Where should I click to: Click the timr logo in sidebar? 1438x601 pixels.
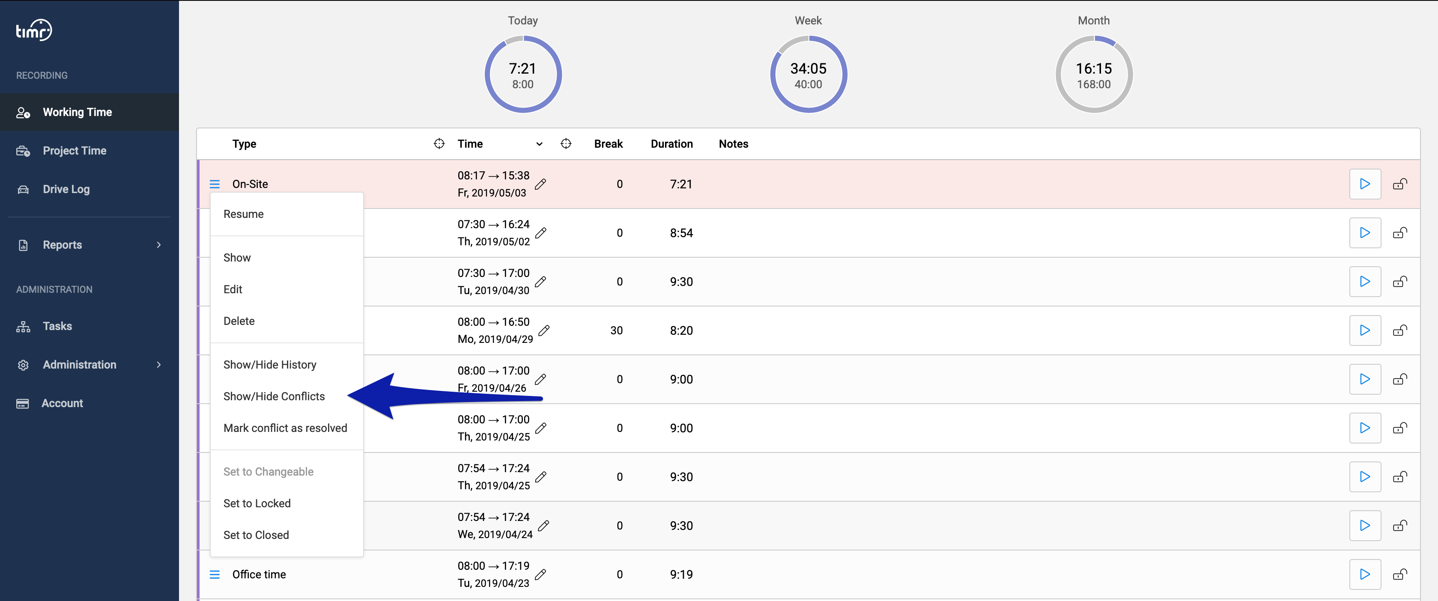click(33, 30)
